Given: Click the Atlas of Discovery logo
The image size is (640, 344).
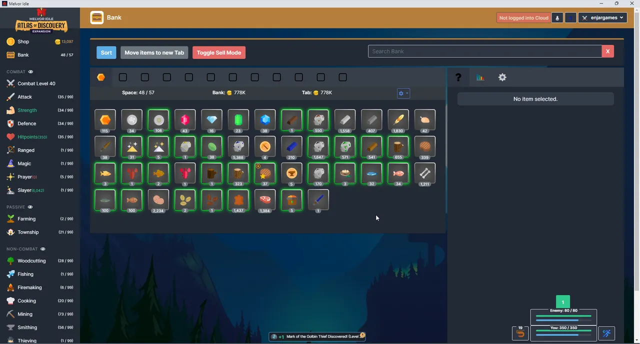Looking at the screenshot, I should [x=41, y=20].
